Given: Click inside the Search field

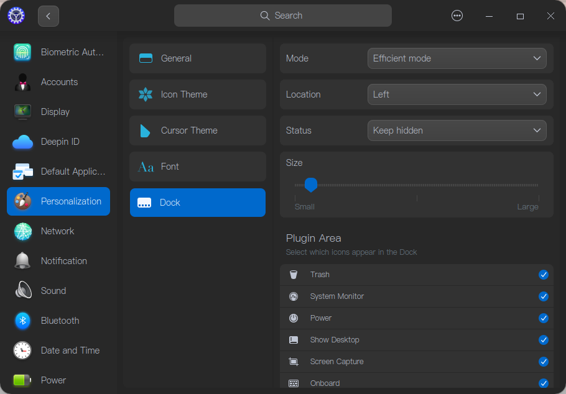Looking at the screenshot, I should tap(282, 16).
